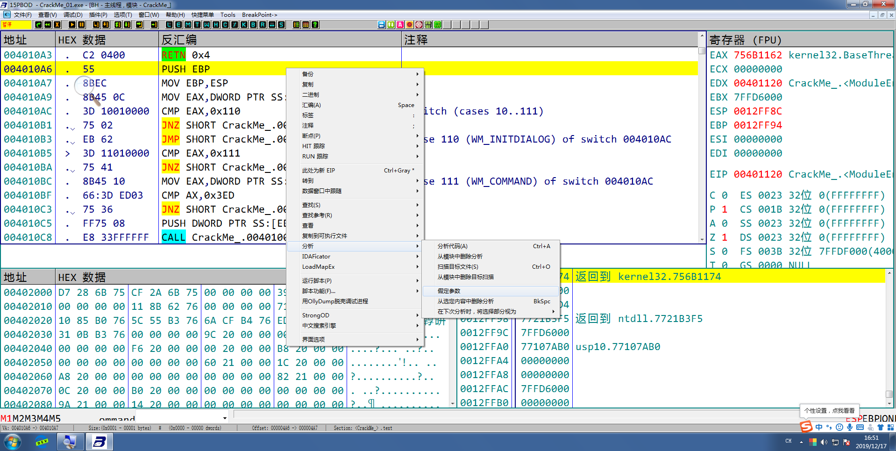Open the Handles window (H icon)
The width and height of the screenshot is (896, 451).
tap(216, 25)
